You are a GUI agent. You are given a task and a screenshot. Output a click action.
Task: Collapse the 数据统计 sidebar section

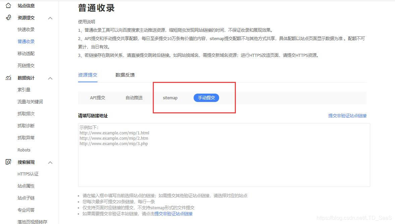click(50, 78)
